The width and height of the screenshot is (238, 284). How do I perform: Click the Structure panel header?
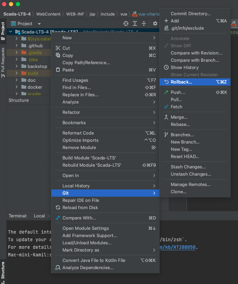pyautogui.click(x=19, y=100)
